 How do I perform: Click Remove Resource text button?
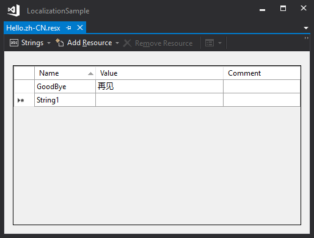164,43
